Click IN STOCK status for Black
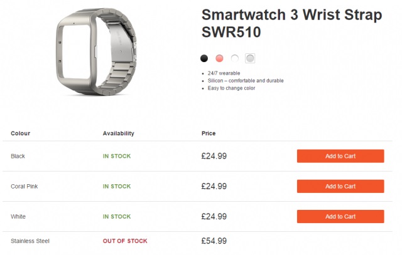The width and height of the screenshot is (402, 255). click(x=117, y=156)
